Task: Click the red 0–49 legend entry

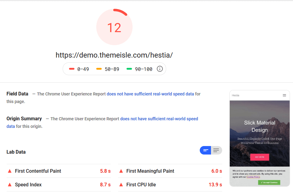Action: [x=79, y=69]
